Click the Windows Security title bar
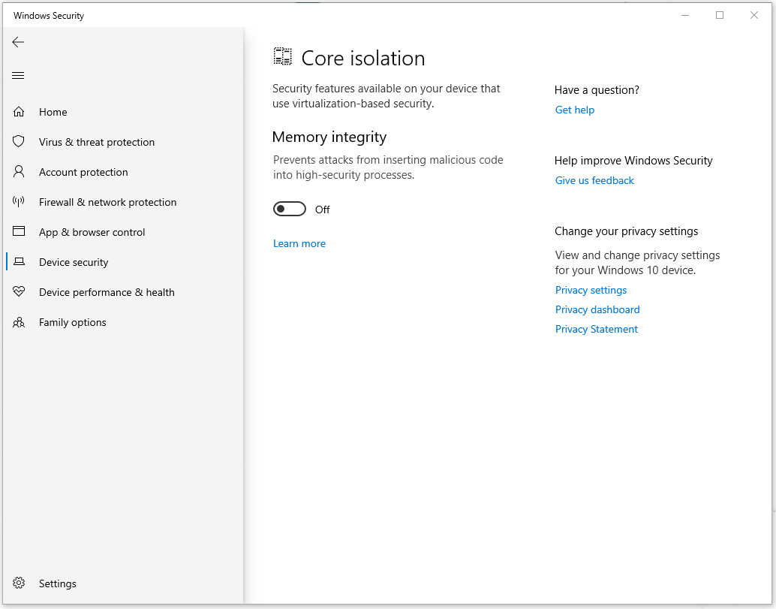The width and height of the screenshot is (776, 609). coord(48,15)
